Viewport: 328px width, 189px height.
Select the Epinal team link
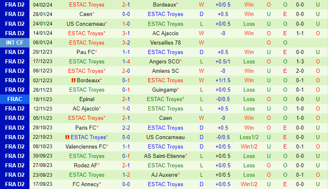[x=86, y=99]
